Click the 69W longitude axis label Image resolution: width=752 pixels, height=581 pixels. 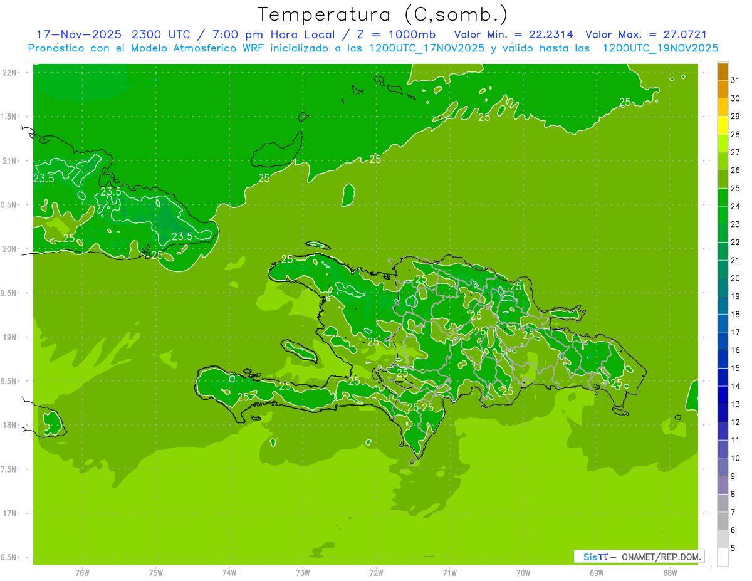tap(596, 572)
